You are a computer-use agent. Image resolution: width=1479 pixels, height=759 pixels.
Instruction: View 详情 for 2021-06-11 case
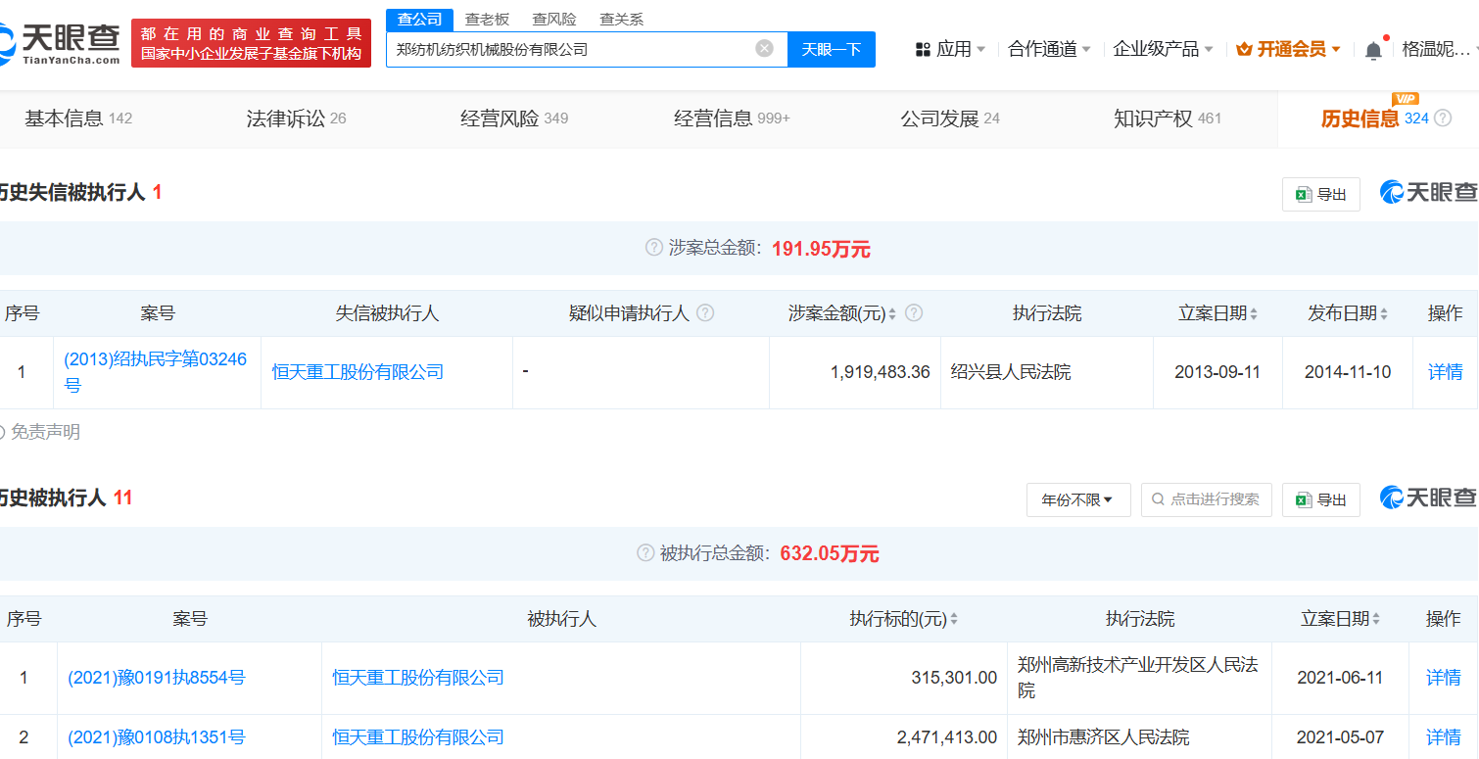coord(1443,678)
